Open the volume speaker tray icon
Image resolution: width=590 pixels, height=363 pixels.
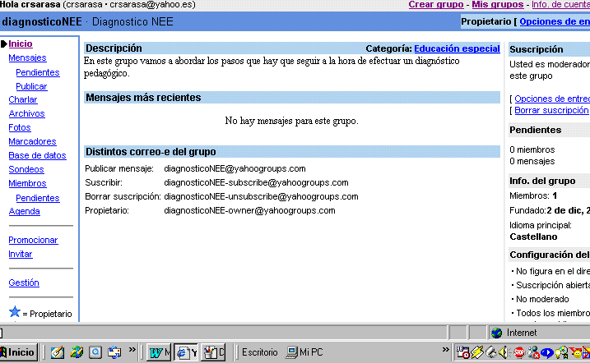[x=504, y=352]
